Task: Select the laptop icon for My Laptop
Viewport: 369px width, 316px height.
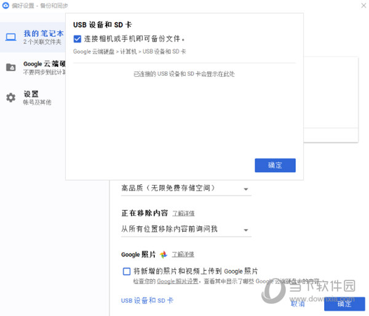Action: 11,37
